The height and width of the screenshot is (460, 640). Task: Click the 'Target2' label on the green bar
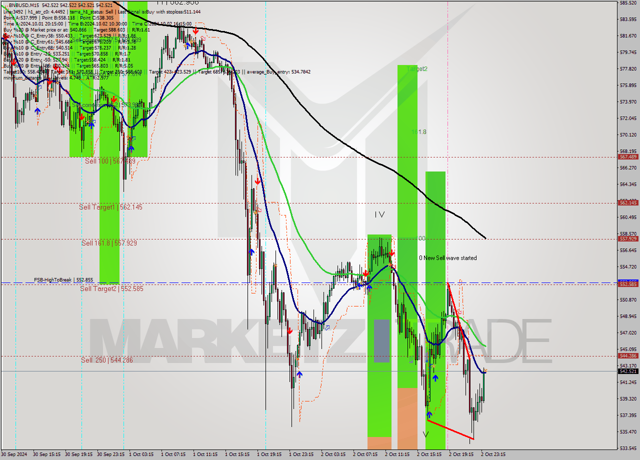point(417,69)
